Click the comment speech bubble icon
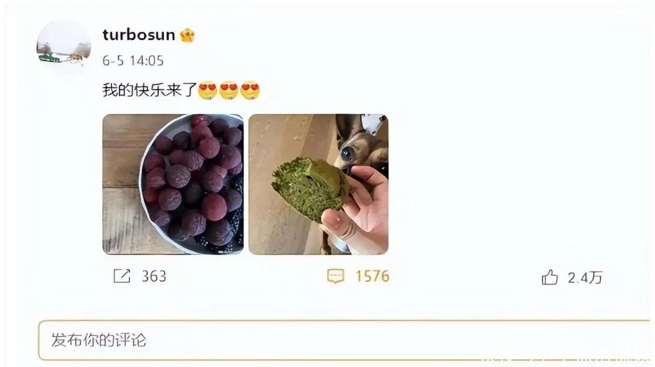The height and width of the screenshot is (367, 655). click(335, 276)
